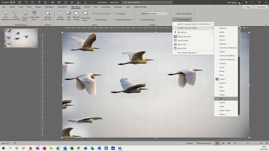Toggle Notes pane in status bar

click(190, 143)
